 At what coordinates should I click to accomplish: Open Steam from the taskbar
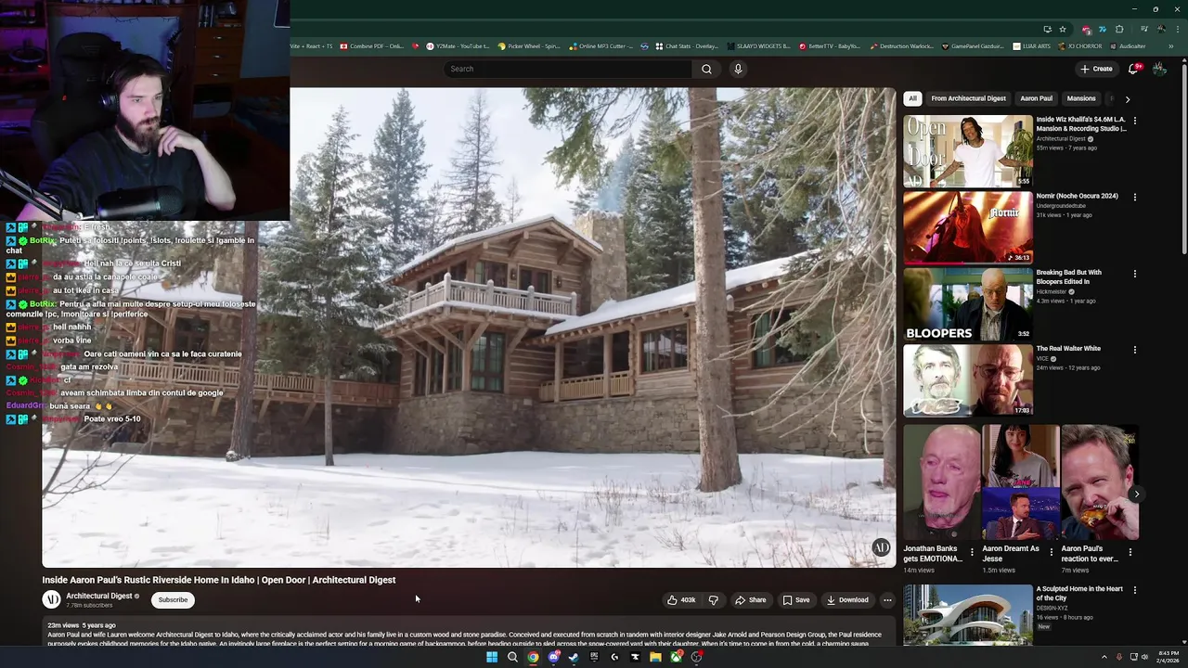pyautogui.click(x=574, y=657)
